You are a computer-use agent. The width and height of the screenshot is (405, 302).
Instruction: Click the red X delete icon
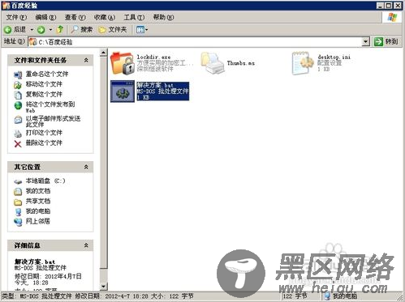click(18, 144)
